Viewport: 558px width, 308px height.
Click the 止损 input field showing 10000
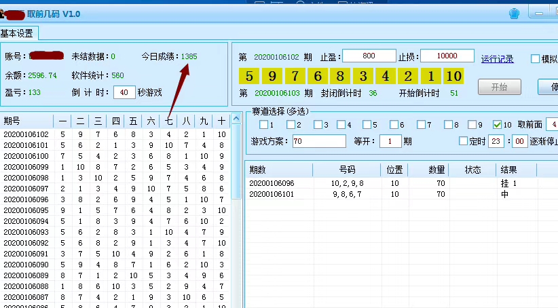(x=447, y=56)
